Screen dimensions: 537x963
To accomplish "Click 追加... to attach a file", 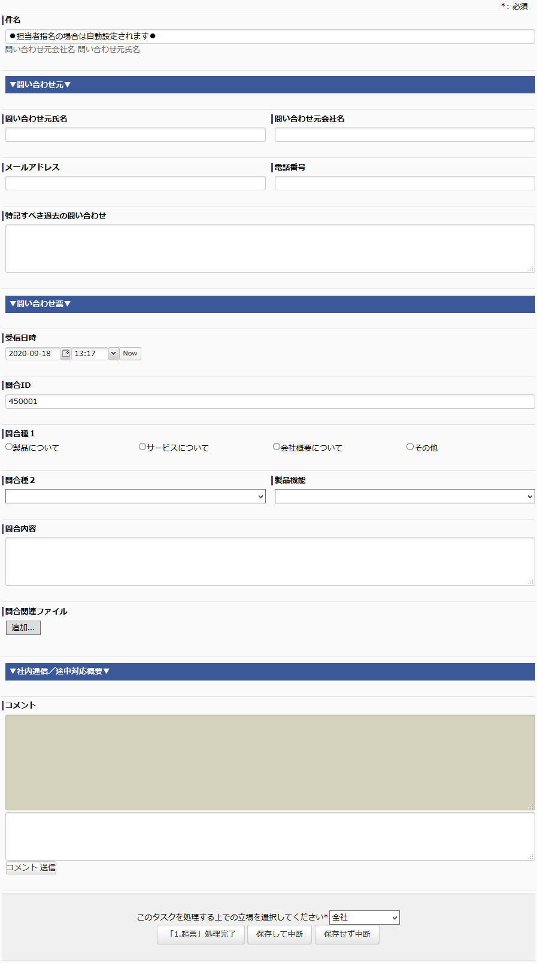I will click(23, 628).
